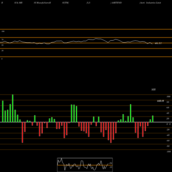This screenshot has height=172, width=172.
Task: Open the mini line chart thumbnail at bottom
Action: coord(85,165)
